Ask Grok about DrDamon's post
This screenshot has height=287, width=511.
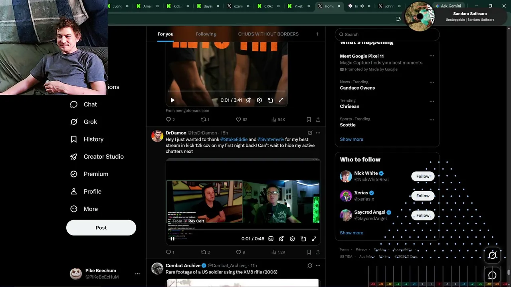[x=310, y=133]
